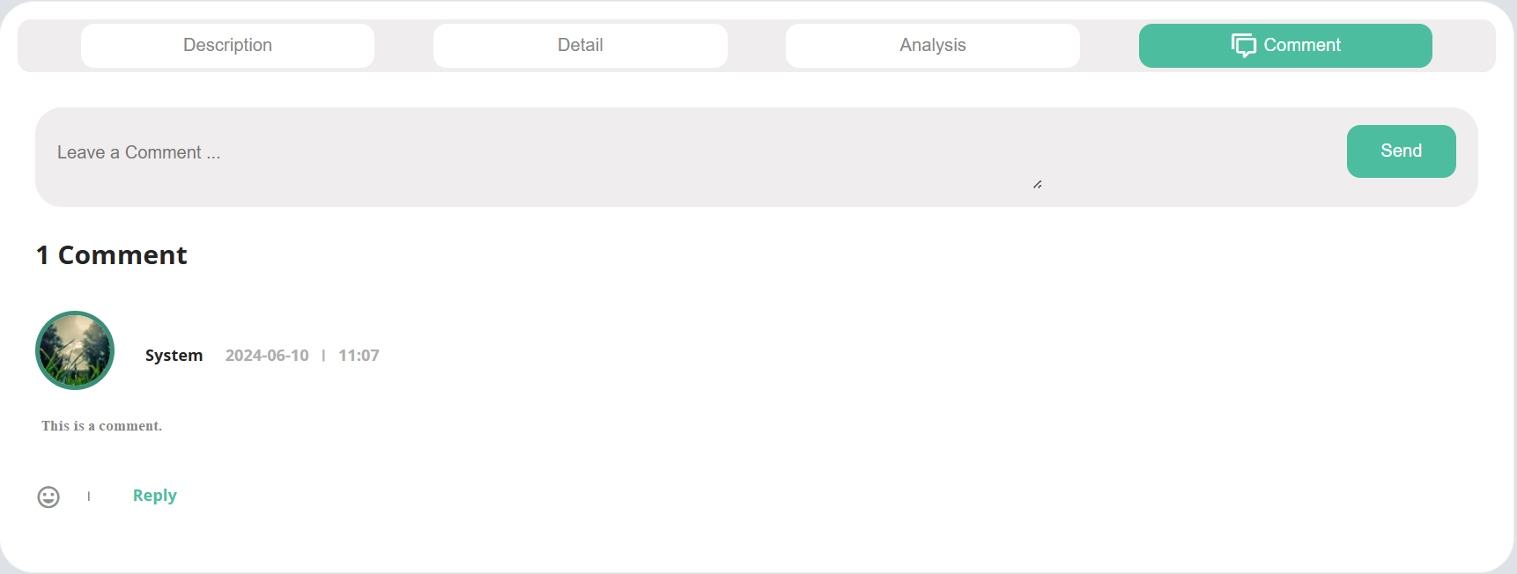The width and height of the screenshot is (1517, 574).
Task: Click the 2024-06-10 comment date
Action: click(x=267, y=356)
